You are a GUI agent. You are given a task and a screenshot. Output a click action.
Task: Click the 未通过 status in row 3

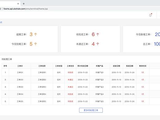click(70, 87)
